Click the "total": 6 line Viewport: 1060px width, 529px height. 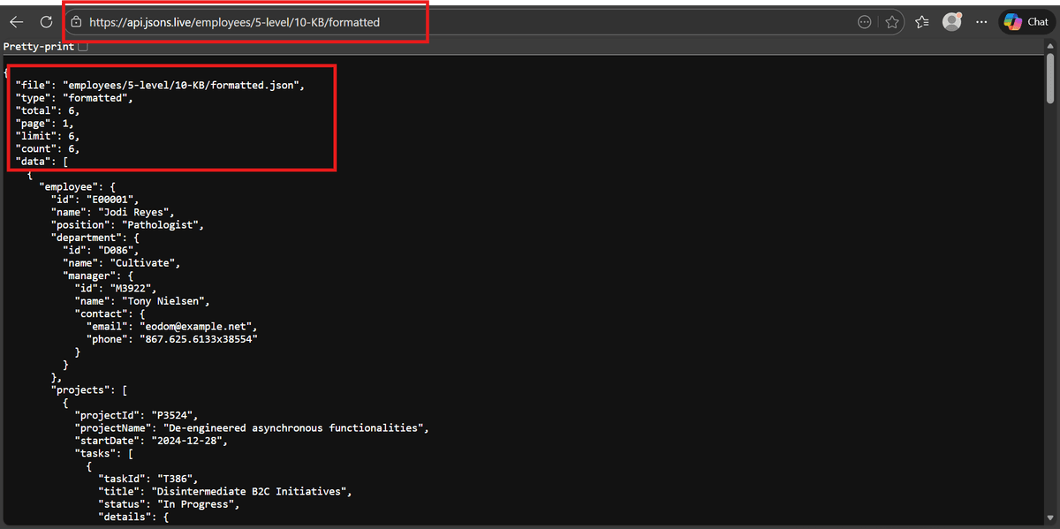click(48, 110)
